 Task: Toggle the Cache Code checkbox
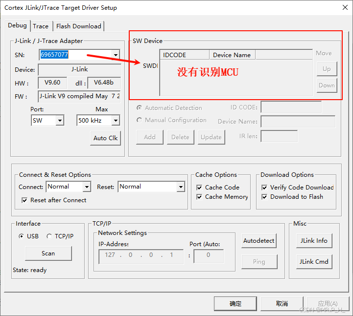[x=199, y=188]
